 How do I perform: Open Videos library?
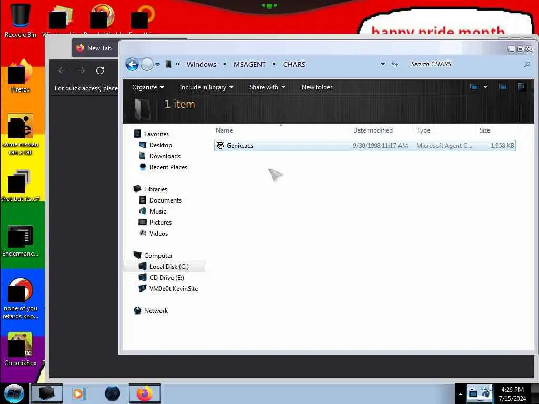tap(158, 233)
